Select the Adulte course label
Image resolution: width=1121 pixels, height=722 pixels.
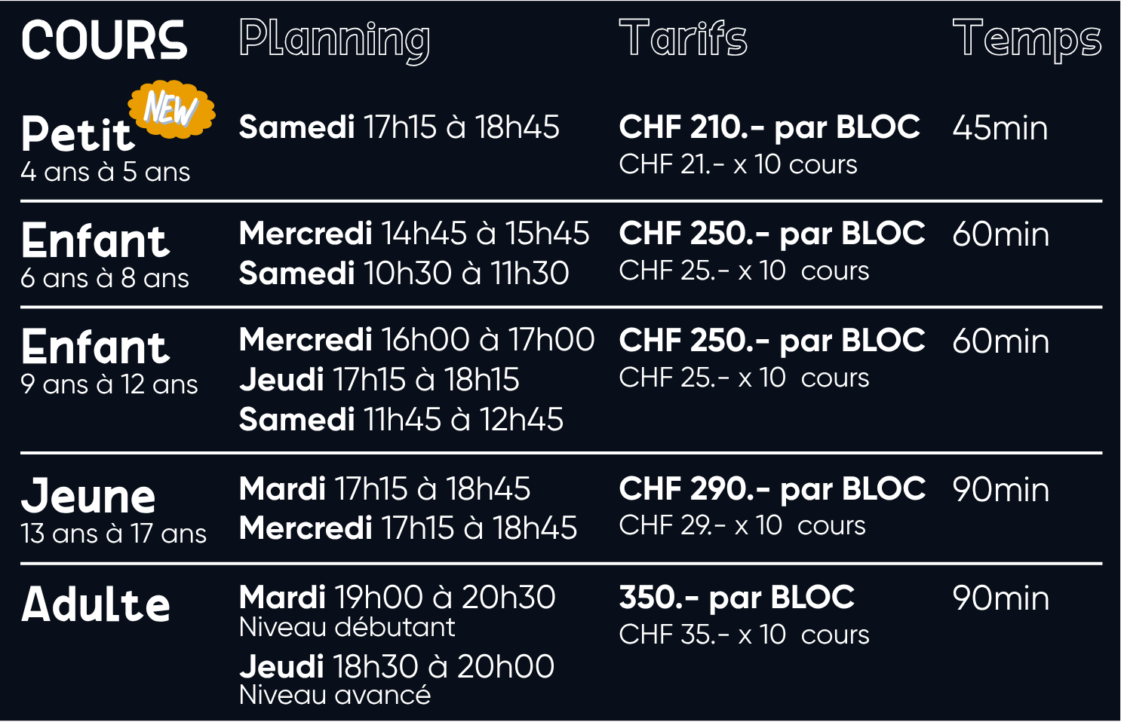click(x=96, y=604)
